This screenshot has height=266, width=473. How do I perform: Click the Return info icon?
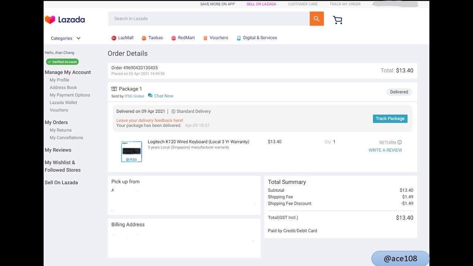399,142
